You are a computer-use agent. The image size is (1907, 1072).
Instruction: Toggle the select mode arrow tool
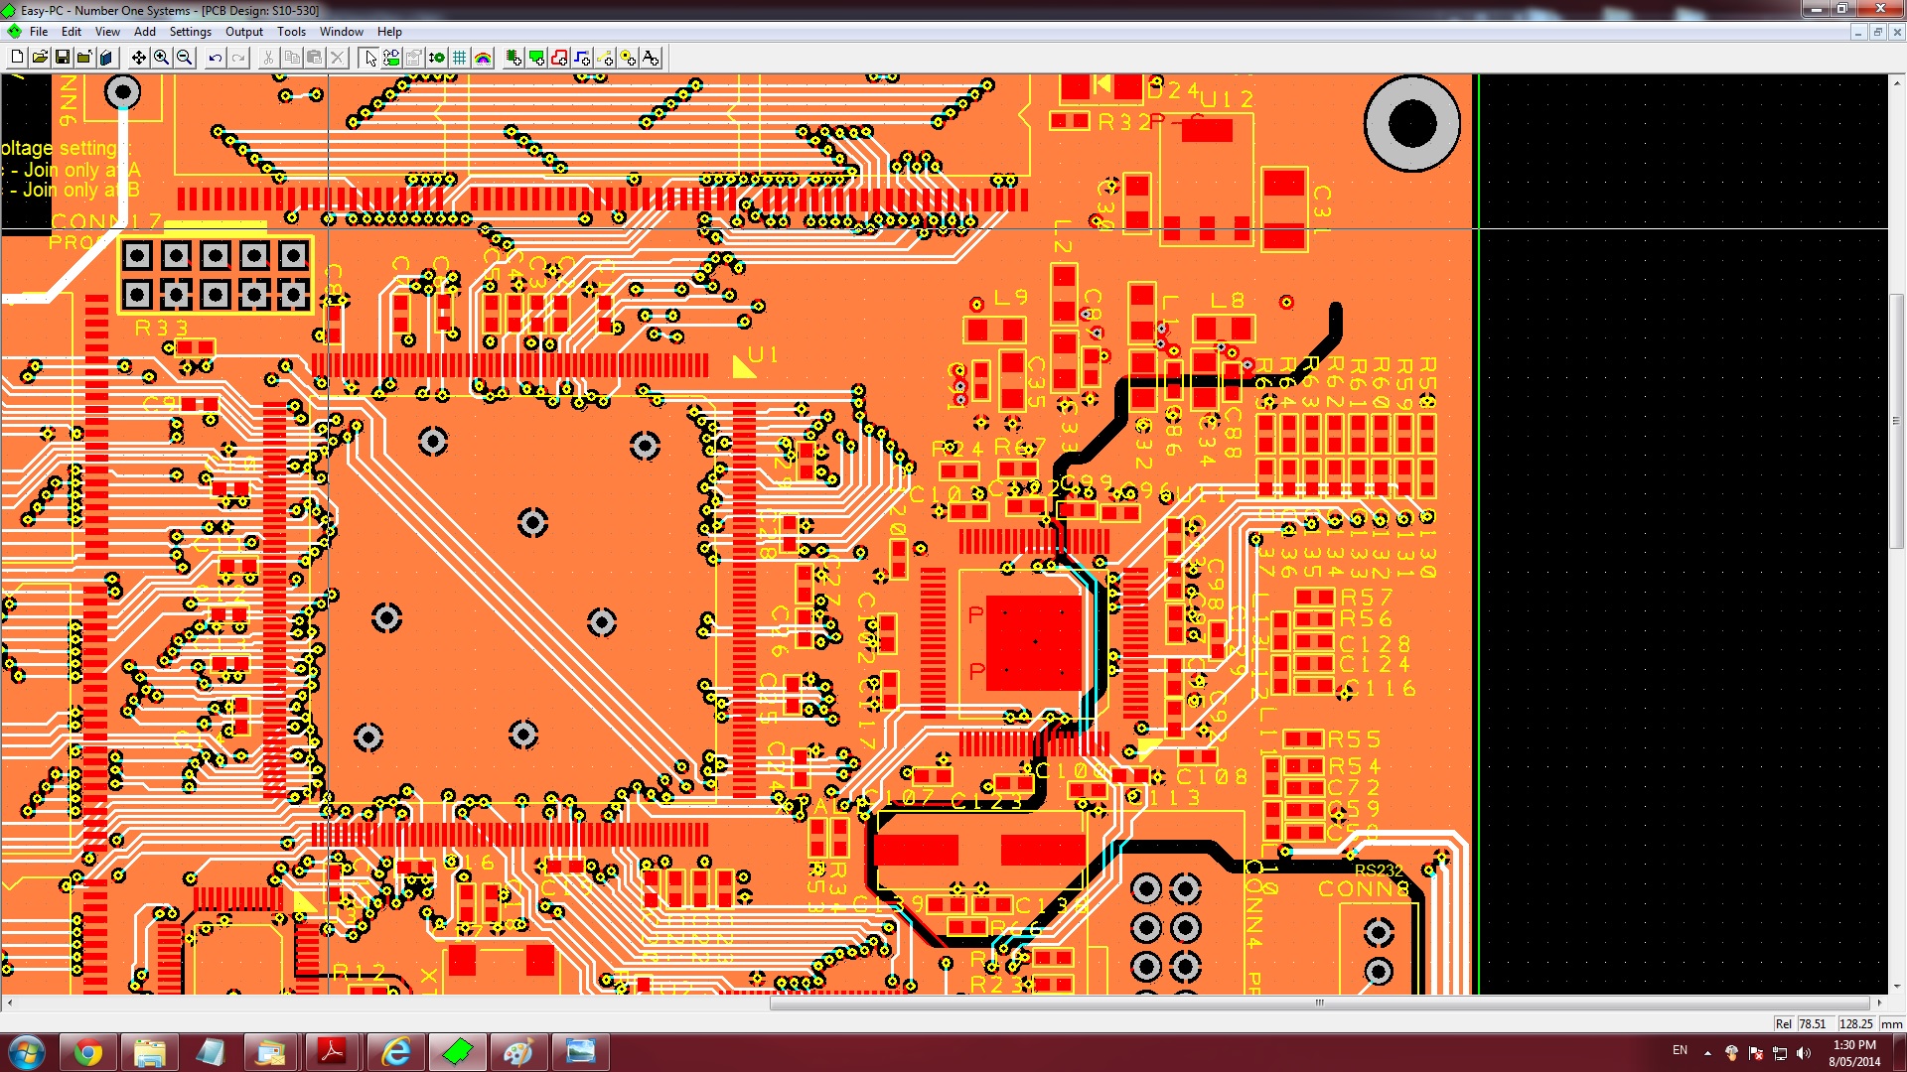(369, 58)
